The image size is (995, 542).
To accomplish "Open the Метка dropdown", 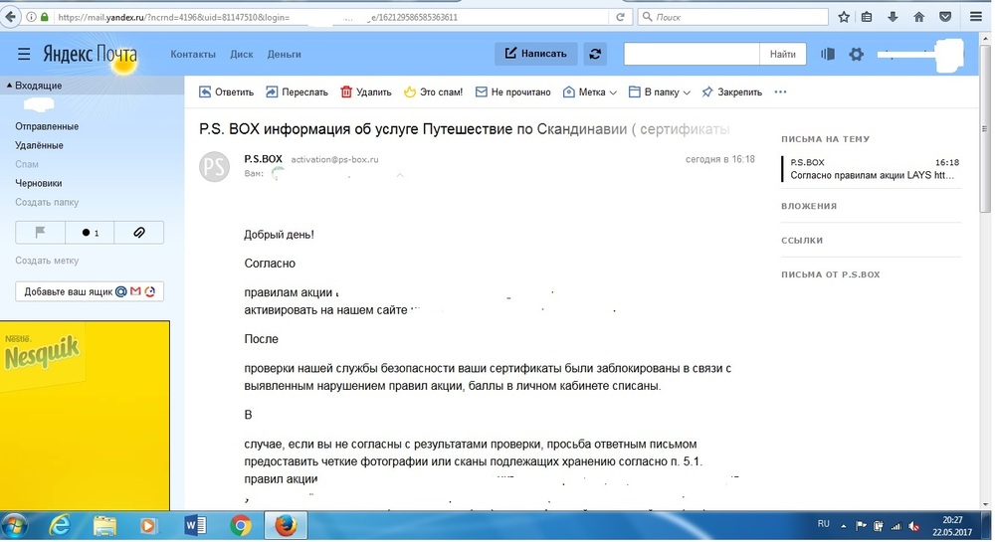I will click(x=589, y=91).
